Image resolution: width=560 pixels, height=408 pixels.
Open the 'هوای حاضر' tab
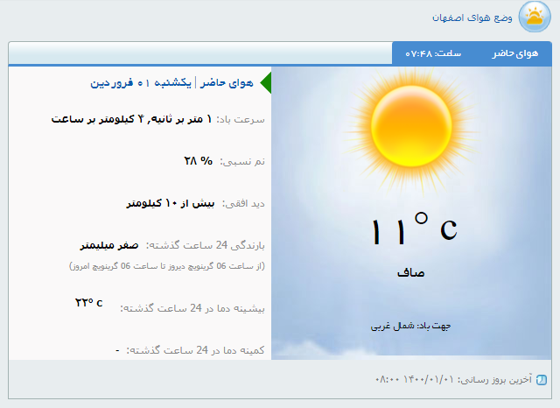[x=514, y=53]
